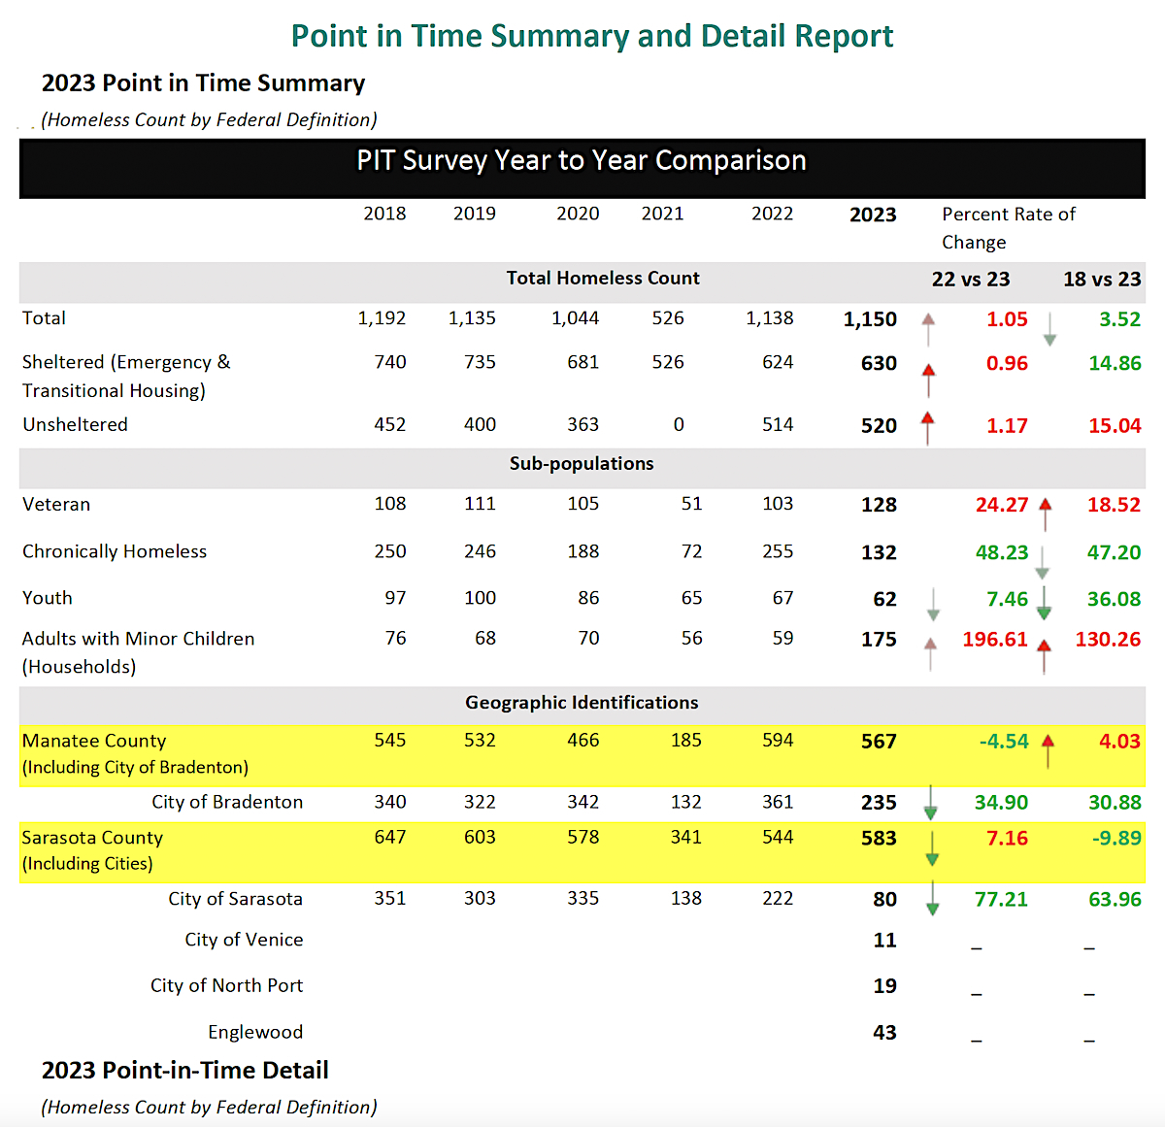The width and height of the screenshot is (1165, 1127).
Task: Click the down arrow in the Chronically Homeless row
Action: pos(1042,562)
